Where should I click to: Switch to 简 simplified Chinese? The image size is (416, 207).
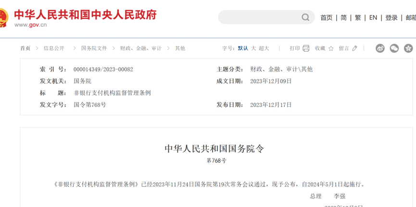(343, 18)
